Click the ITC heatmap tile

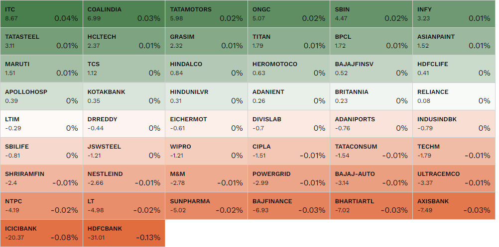(x=41, y=14)
